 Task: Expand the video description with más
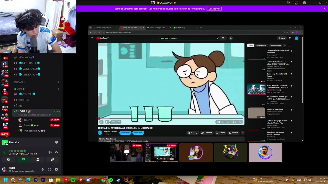tap(146, 141)
